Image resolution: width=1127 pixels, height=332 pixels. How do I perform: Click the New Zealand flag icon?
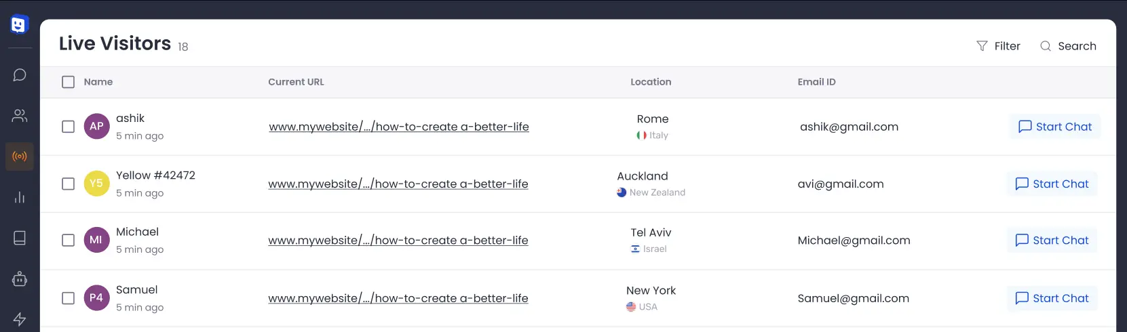click(622, 192)
